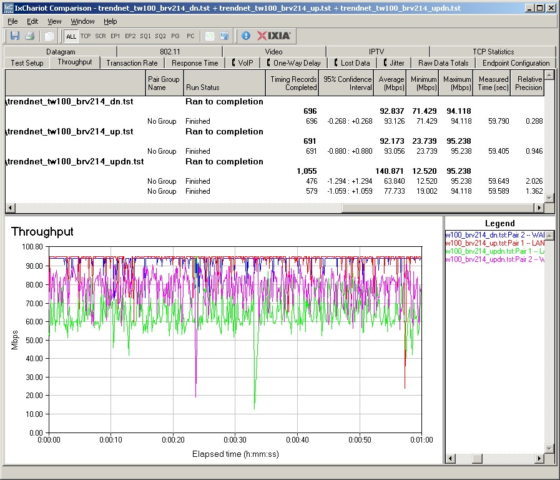Select green legend entry brv214_updn.tst Pair 1

[495, 251]
